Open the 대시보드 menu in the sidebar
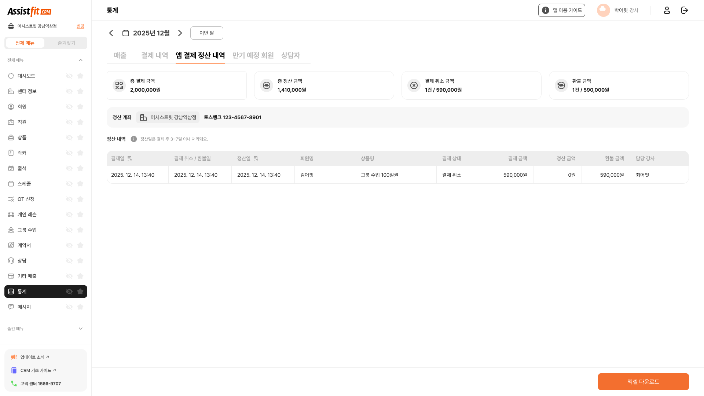This screenshot has height=396, width=704. click(26, 76)
